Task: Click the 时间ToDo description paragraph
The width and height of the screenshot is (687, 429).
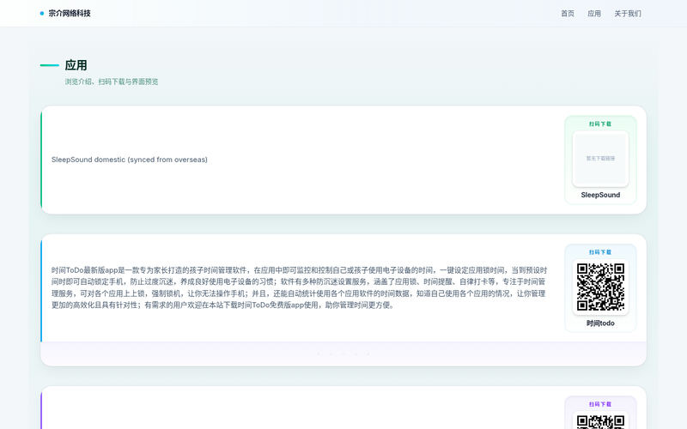Action: point(299,287)
